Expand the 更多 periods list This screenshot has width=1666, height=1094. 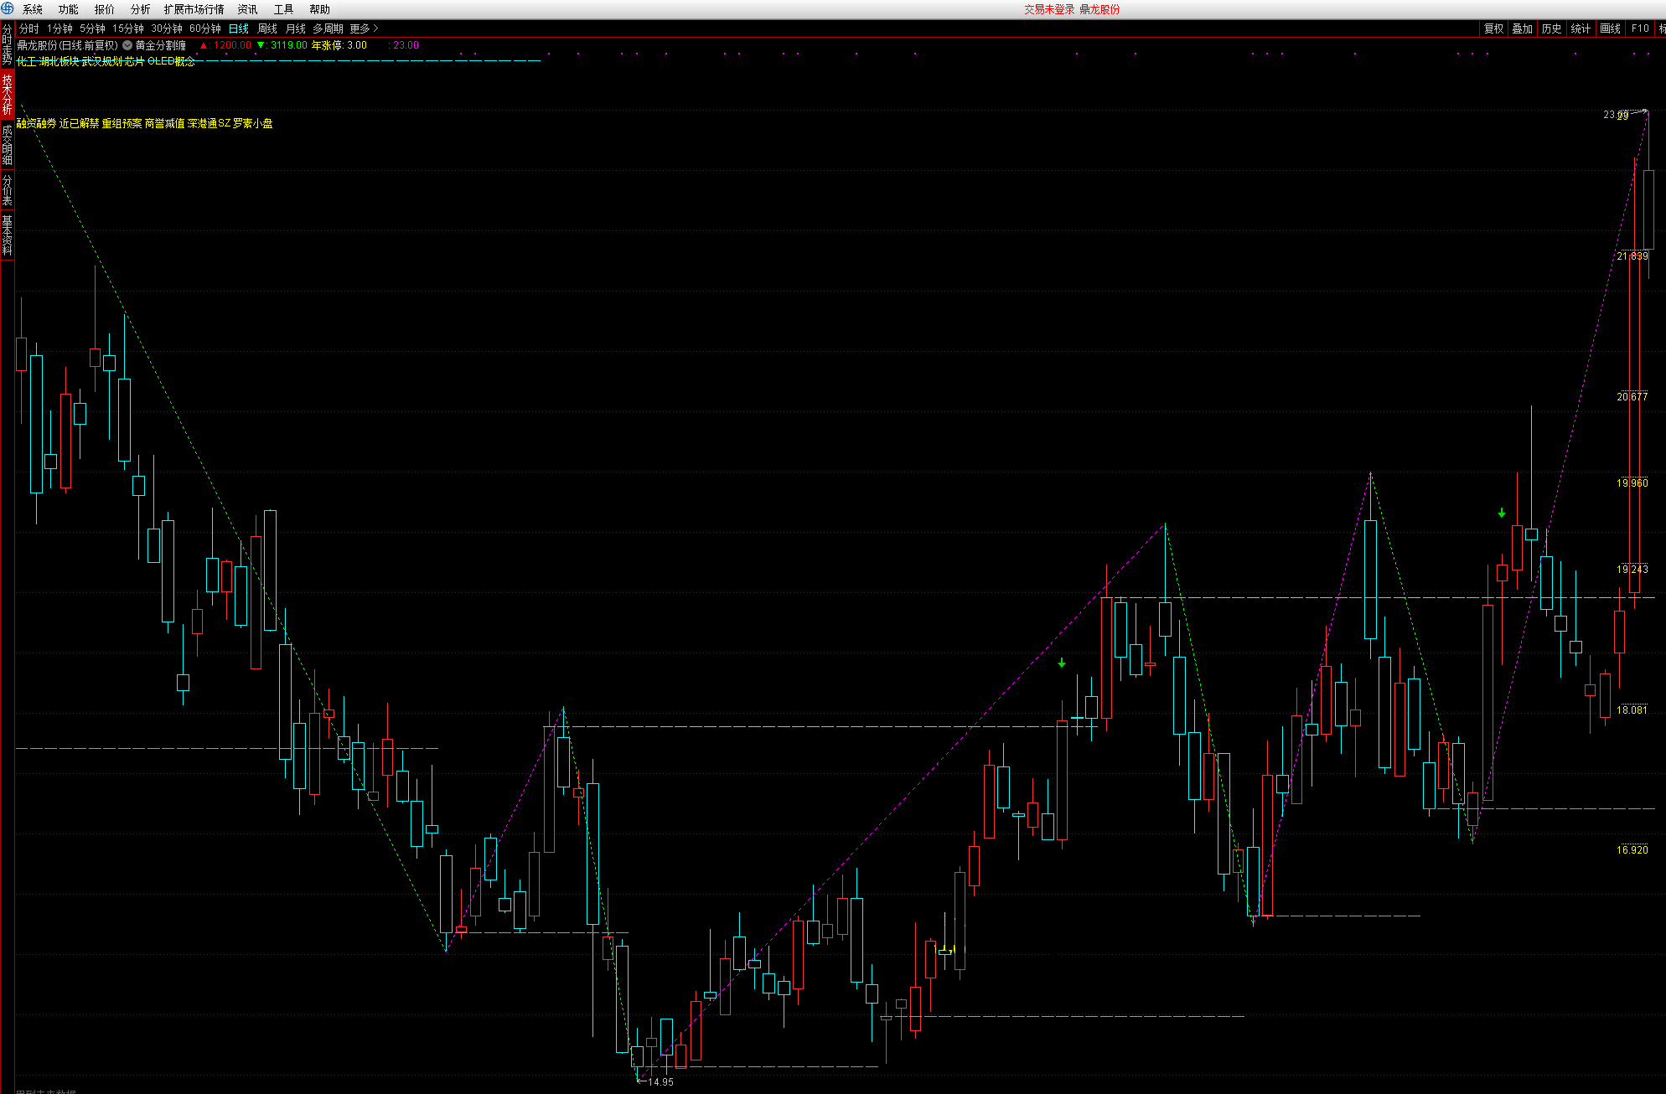point(365,28)
